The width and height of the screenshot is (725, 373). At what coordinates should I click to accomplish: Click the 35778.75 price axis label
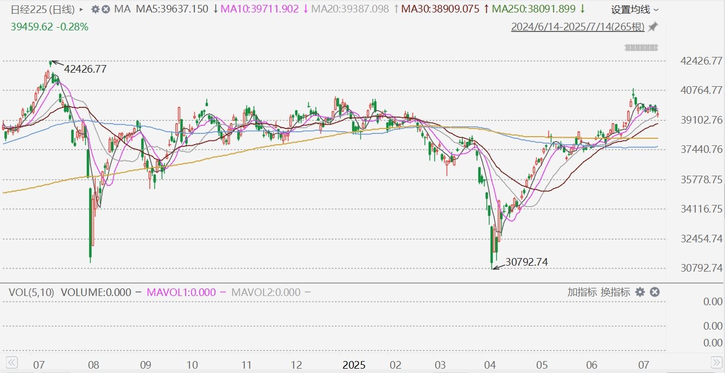tap(701, 179)
